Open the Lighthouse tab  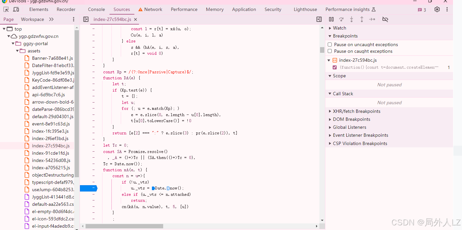tap(305, 9)
